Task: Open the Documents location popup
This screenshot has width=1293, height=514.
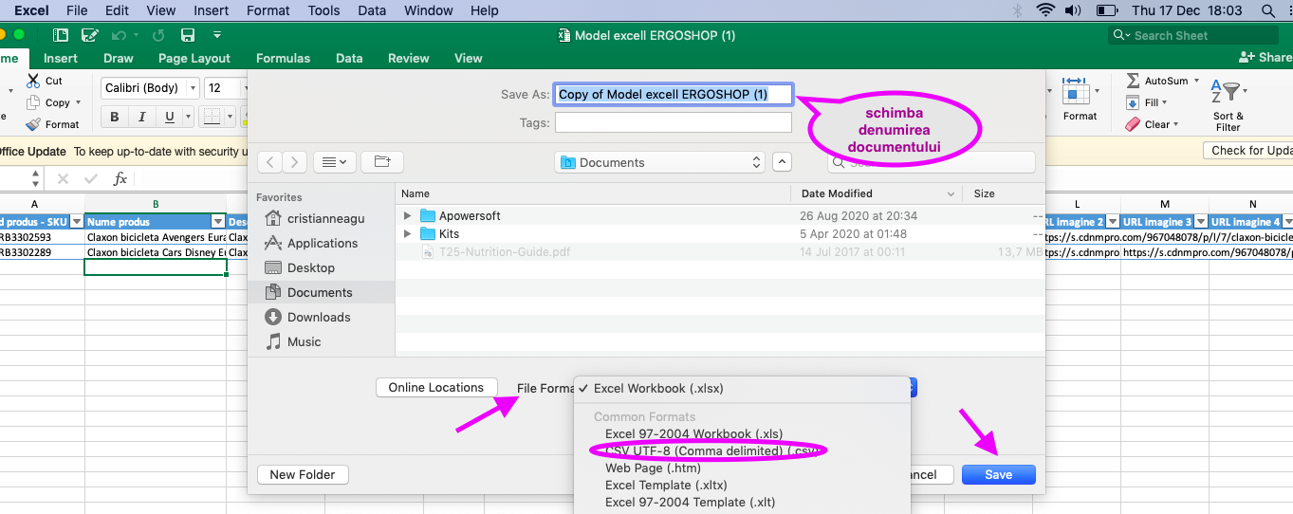Action: [659, 162]
